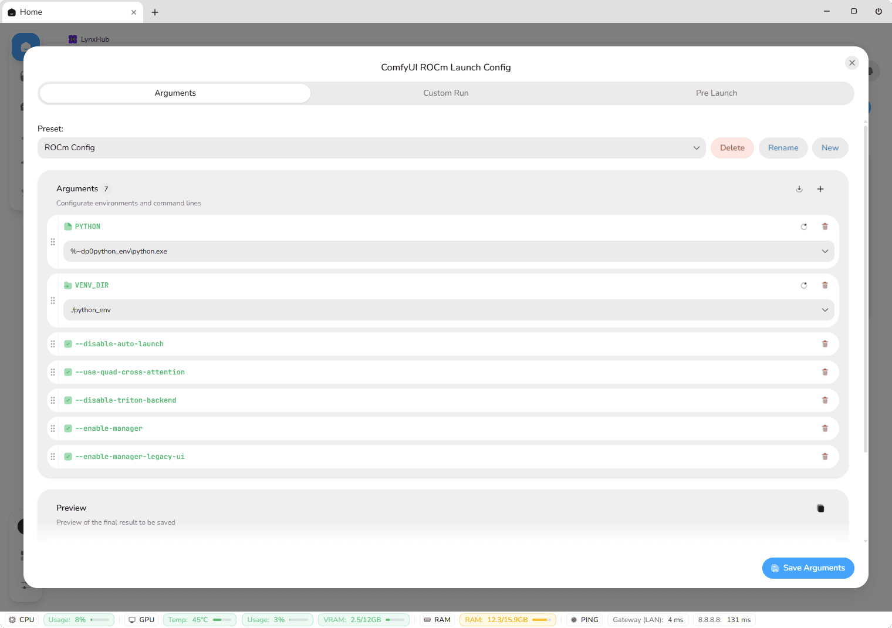Click the import arguments download icon
This screenshot has height=628, width=892.
click(799, 189)
